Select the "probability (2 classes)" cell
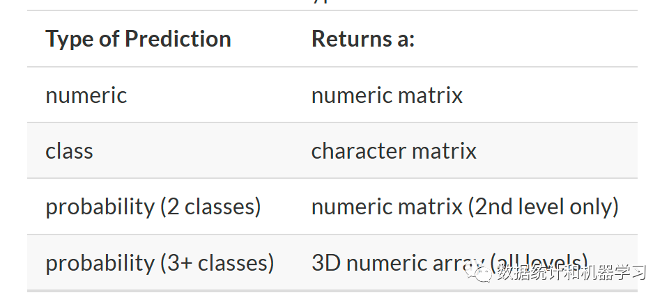 pyautogui.click(x=153, y=207)
